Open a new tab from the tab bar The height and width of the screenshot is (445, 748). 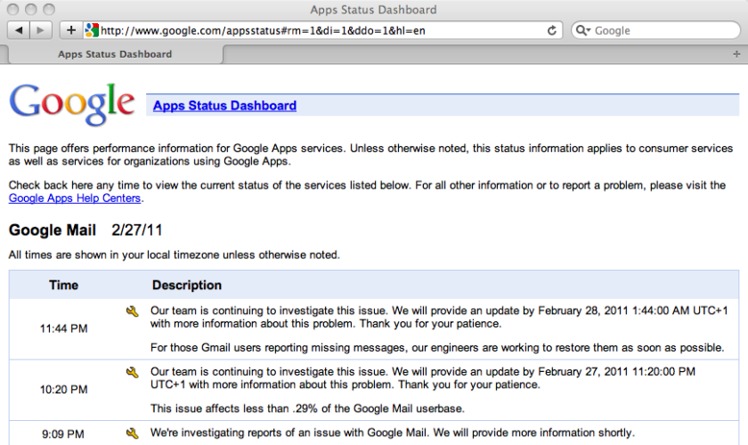736,54
